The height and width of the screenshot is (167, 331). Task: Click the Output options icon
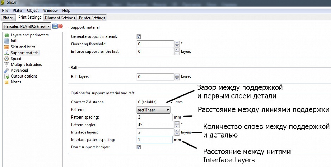[x=7, y=76]
